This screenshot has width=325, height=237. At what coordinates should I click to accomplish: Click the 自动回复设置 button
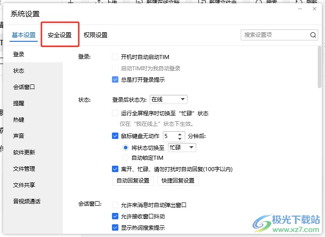(x=133, y=181)
